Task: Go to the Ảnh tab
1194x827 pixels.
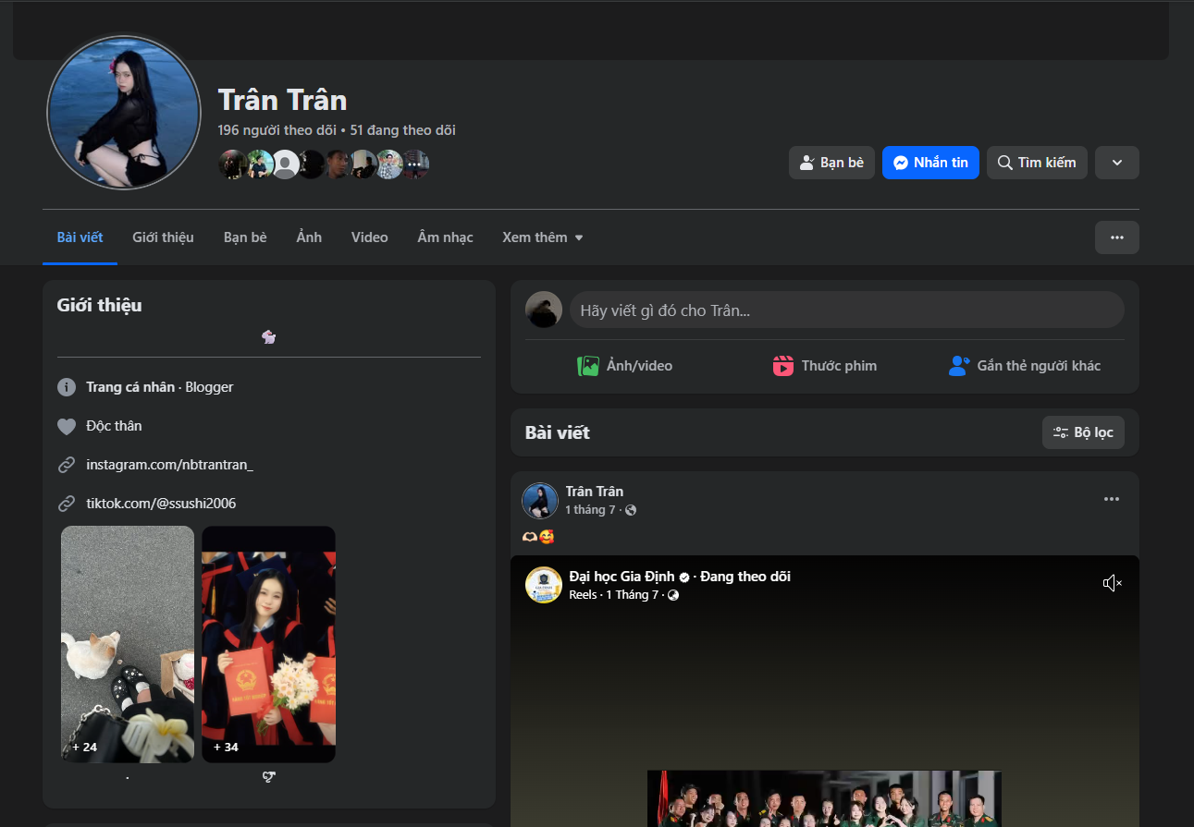Action: (309, 237)
